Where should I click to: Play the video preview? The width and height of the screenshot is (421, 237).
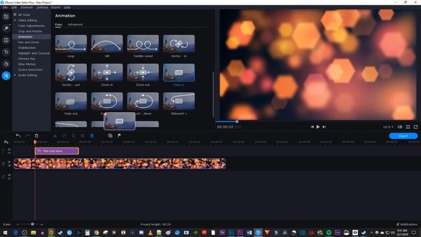click(318, 127)
